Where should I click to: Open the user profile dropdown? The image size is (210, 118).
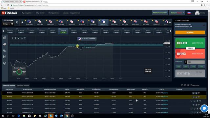pos(200,13)
